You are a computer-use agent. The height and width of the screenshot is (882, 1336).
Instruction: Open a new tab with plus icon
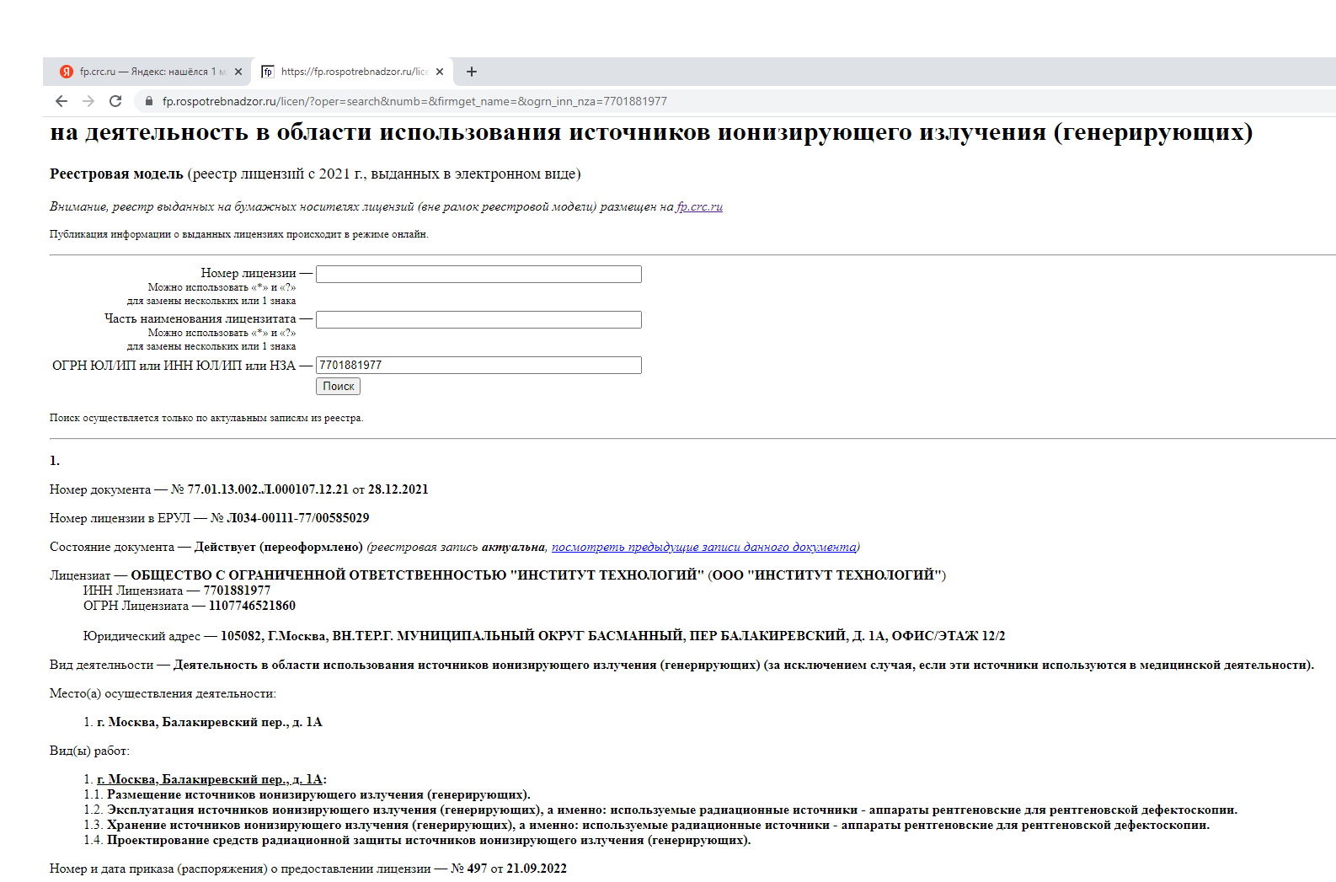472,72
